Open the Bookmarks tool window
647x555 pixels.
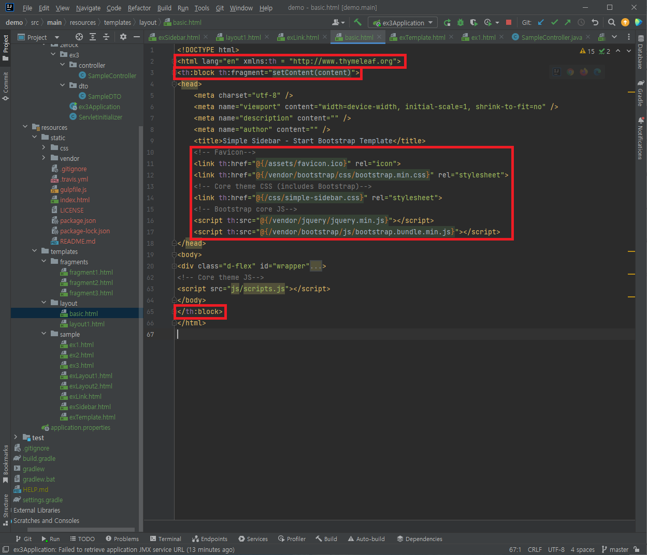[x=6, y=464]
